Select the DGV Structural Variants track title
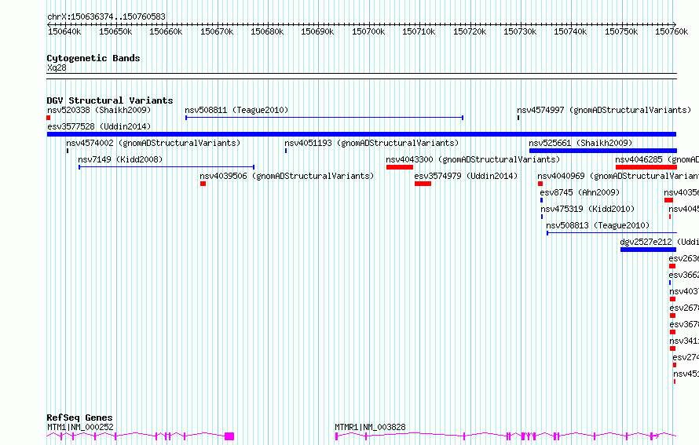Image resolution: width=699 pixels, height=445 pixels. click(x=110, y=100)
